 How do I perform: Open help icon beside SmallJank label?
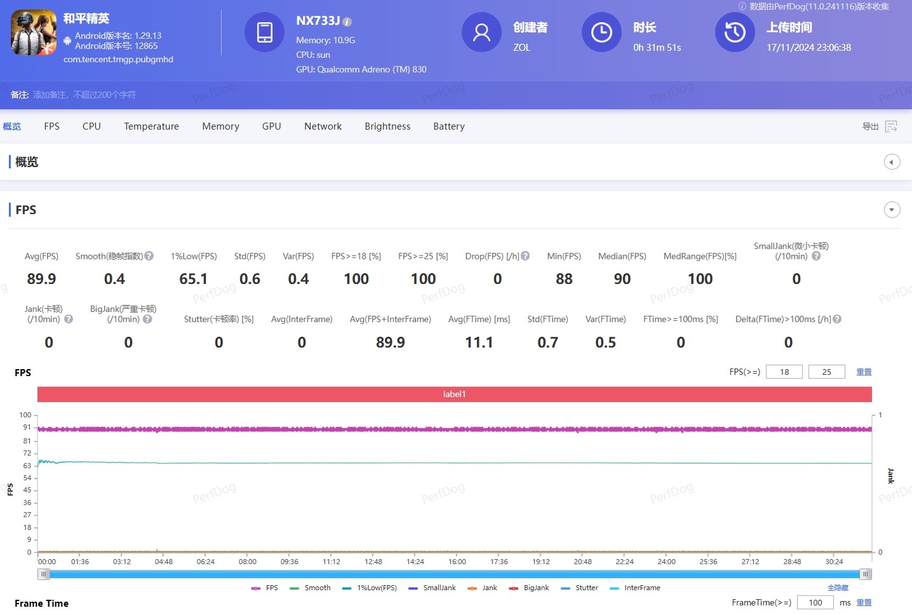click(x=816, y=256)
